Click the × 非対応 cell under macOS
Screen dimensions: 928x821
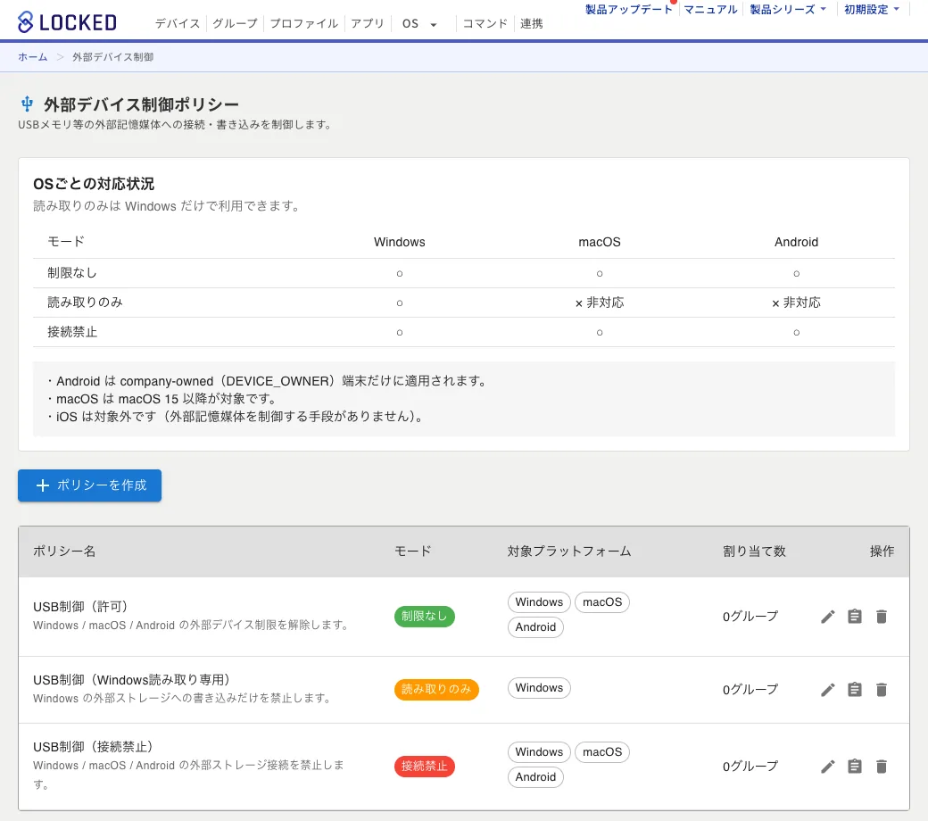coord(600,303)
